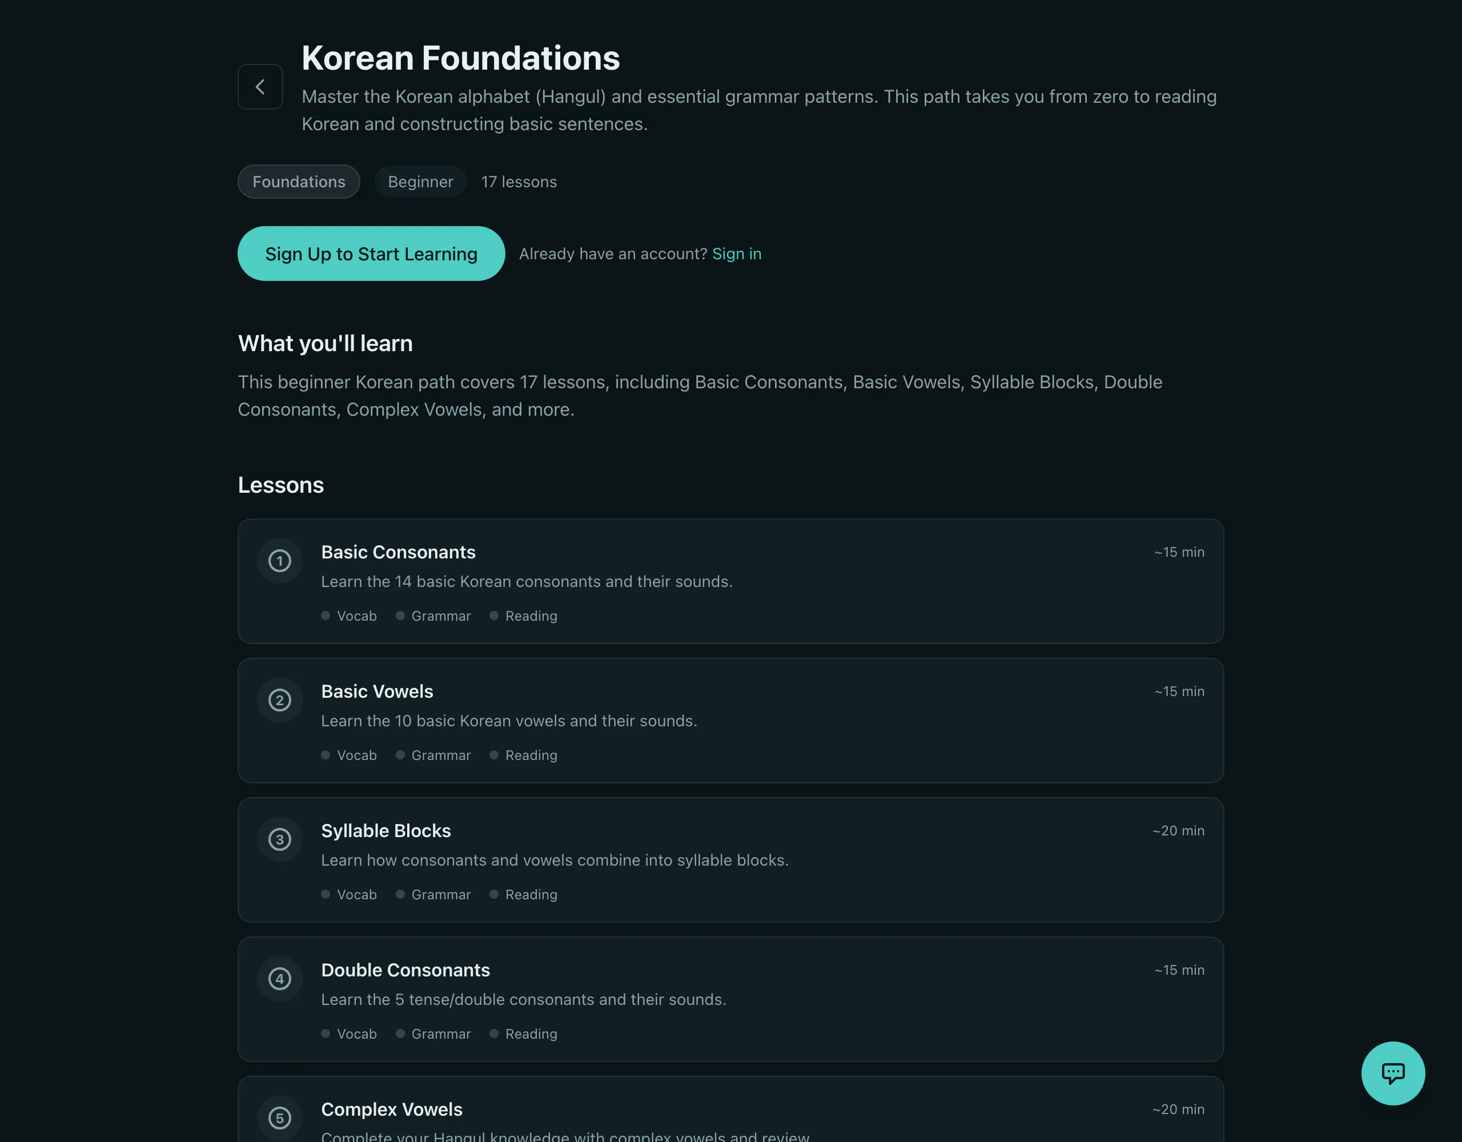Click the Beginner level tag
The image size is (1462, 1142).
420,182
